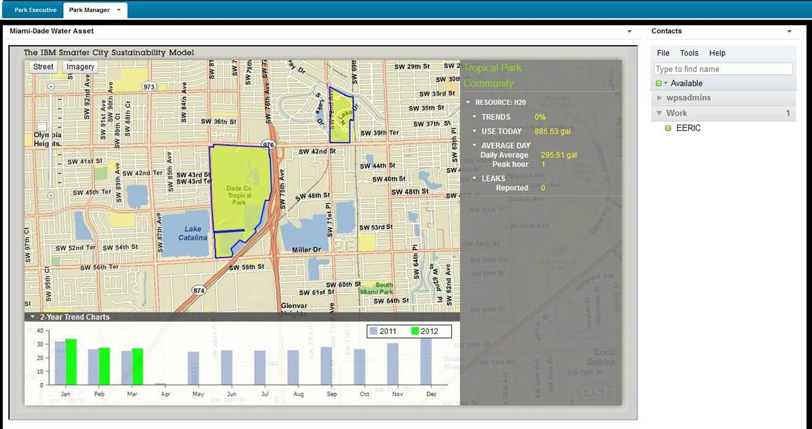Collapse the 2-Year Trend Charts panel
812x429 pixels.
click(32, 317)
